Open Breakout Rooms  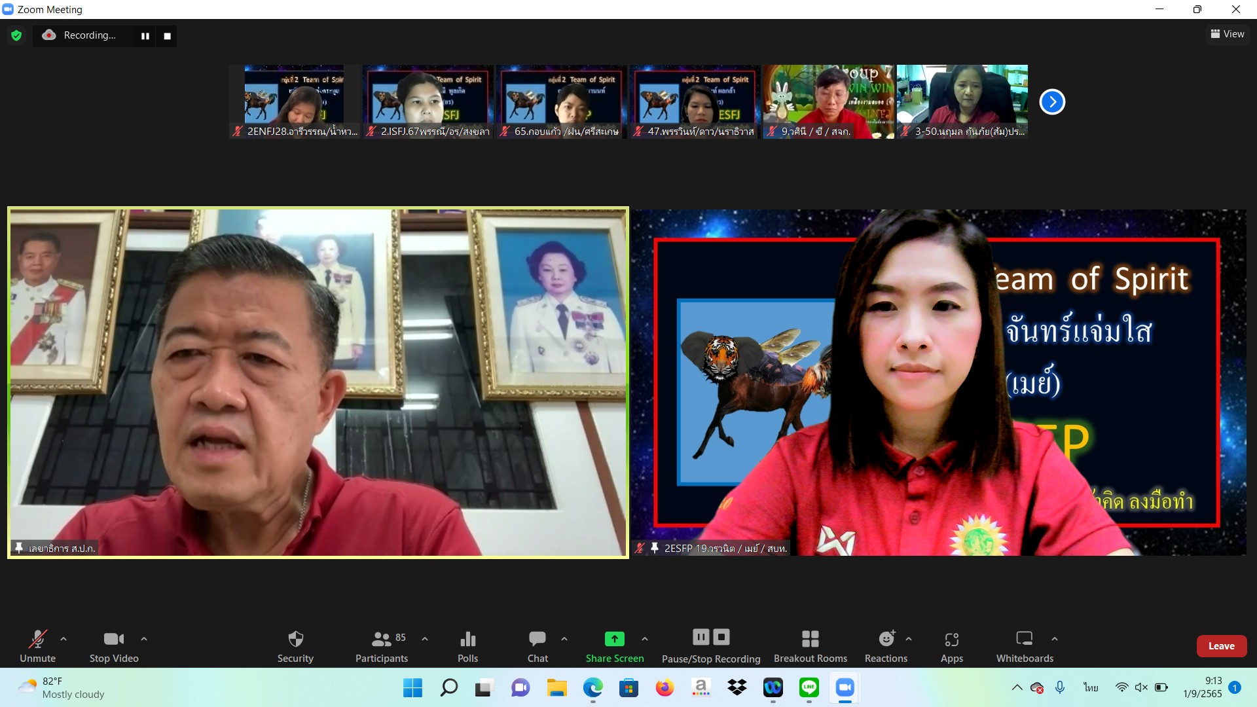(810, 645)
